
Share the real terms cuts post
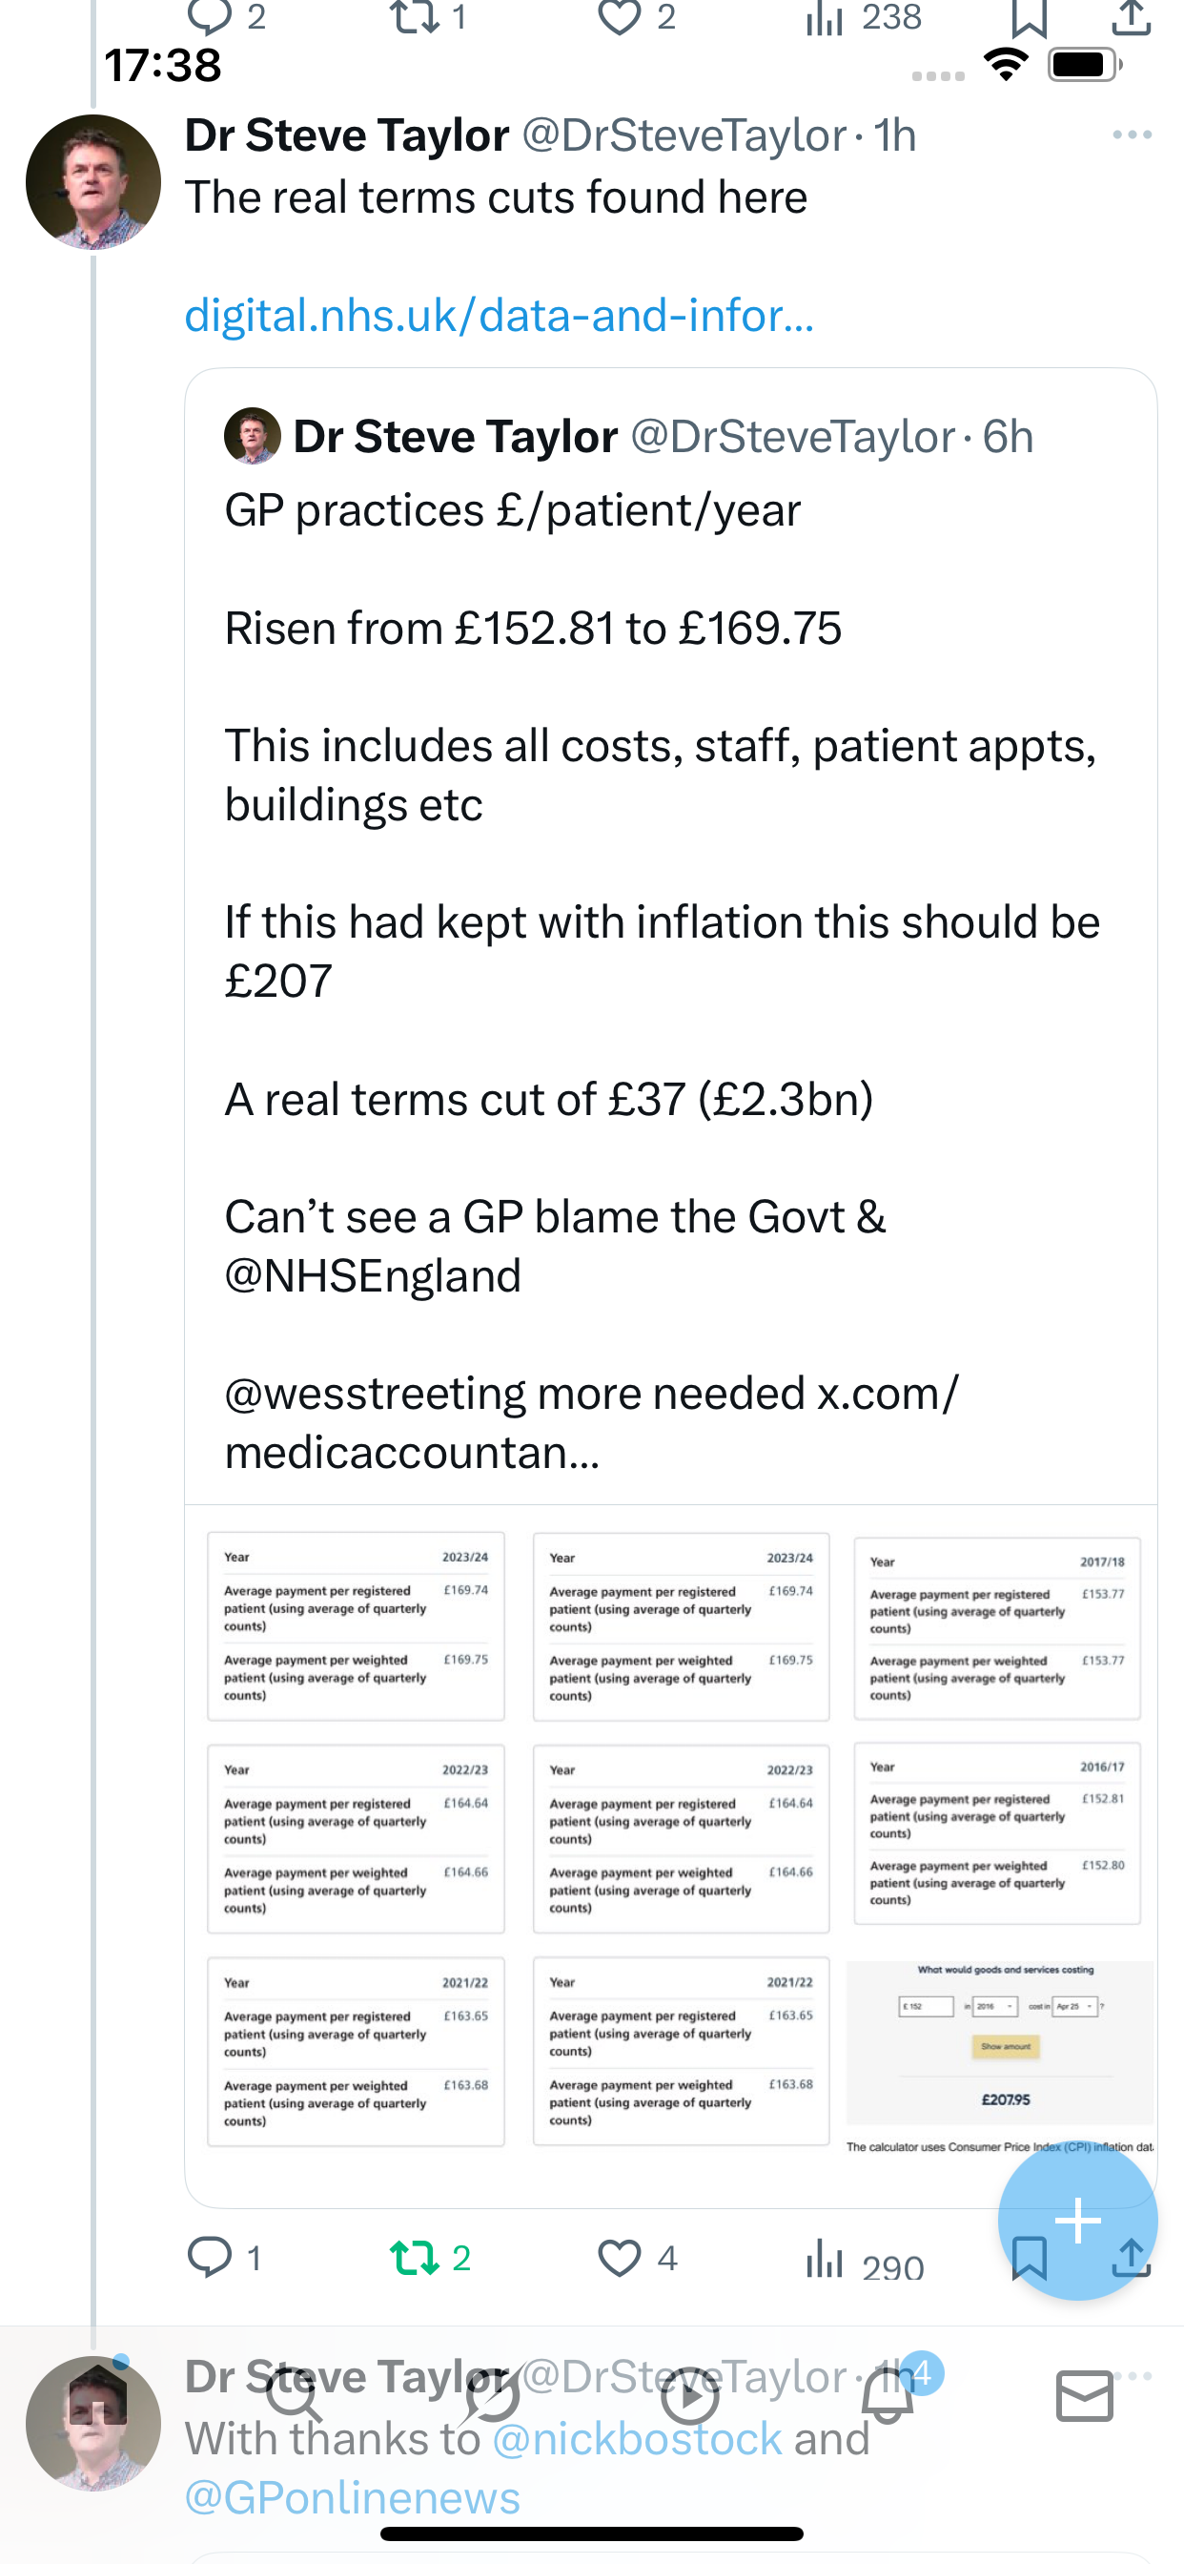(x=1132, y=2258)
